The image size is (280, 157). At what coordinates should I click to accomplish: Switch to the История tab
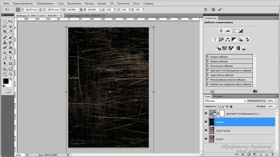[x=218, y=96]
